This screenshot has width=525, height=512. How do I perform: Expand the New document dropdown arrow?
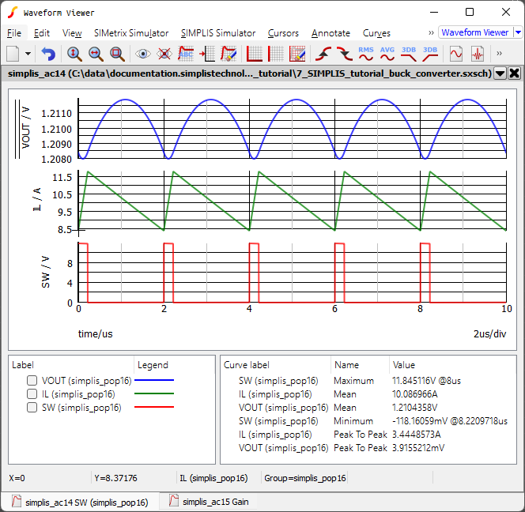28,54
